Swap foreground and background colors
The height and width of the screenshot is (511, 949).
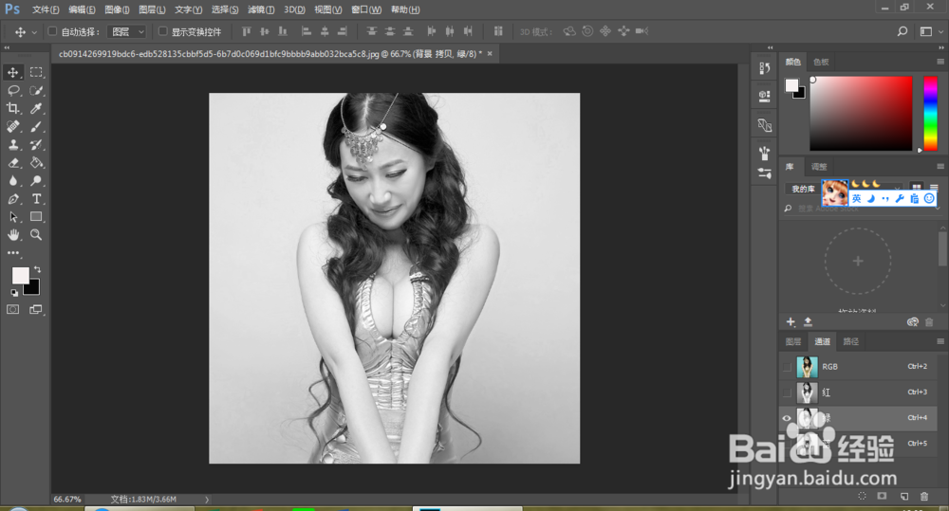(38, 269)
